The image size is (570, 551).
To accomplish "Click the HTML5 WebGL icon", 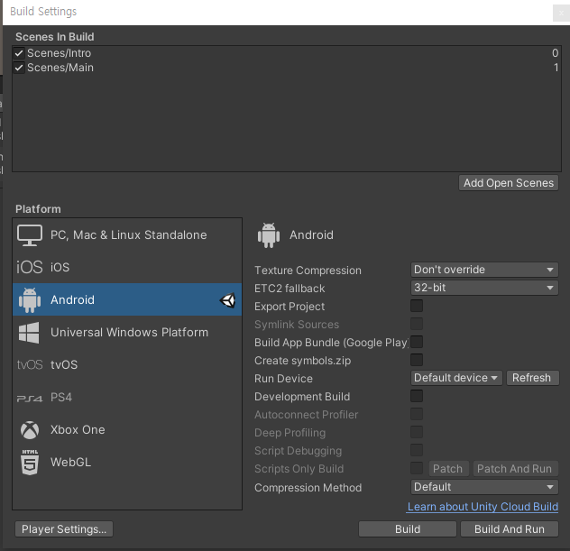I will [x=30, y=463].
